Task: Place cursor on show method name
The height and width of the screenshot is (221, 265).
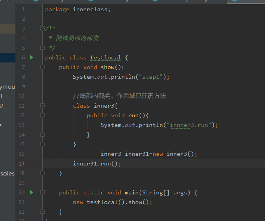Action: 108,67
